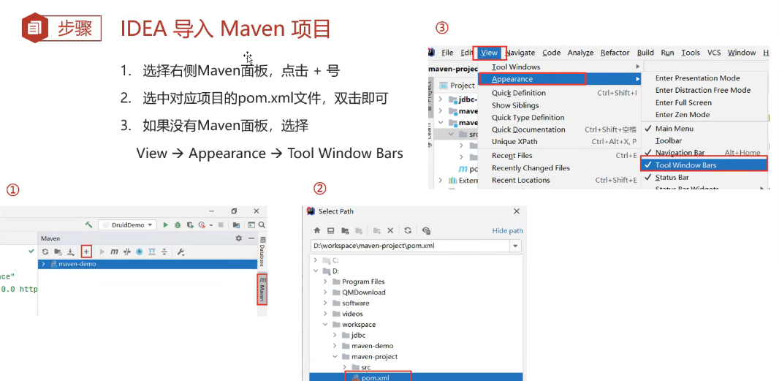Toggle Maven Offline Mode icon
The image size is (779, 381).
pyautogui.click(x=126, y=252)
